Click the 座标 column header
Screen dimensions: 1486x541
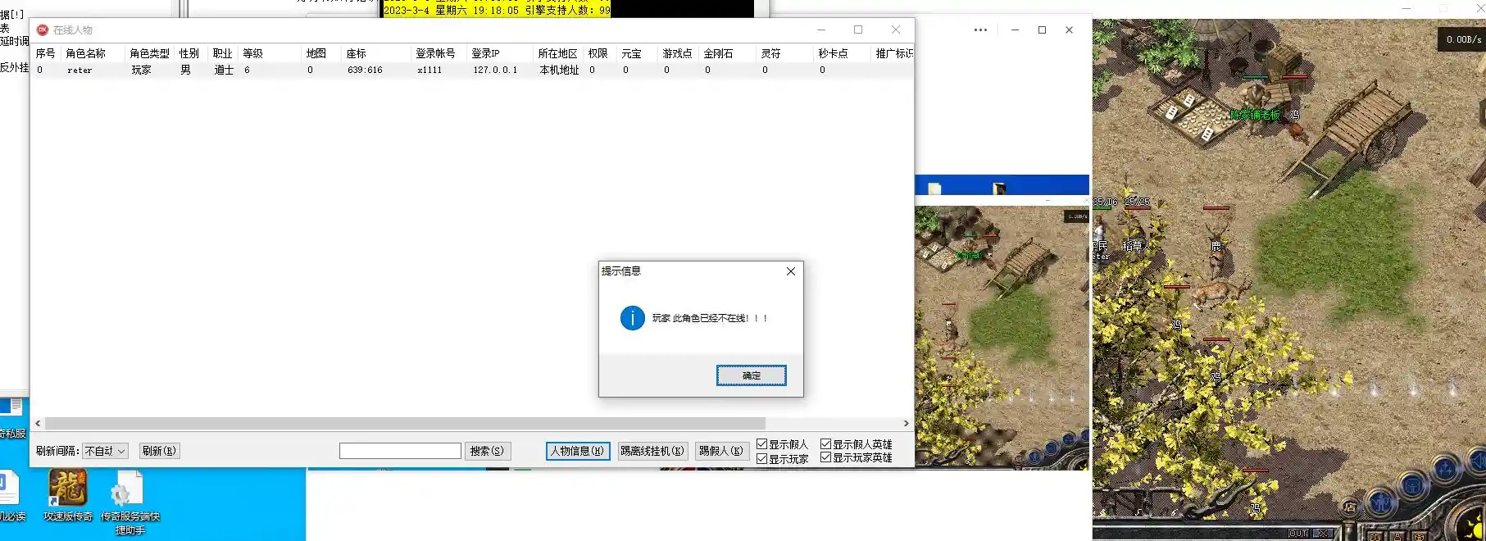(x=376, y=53)
